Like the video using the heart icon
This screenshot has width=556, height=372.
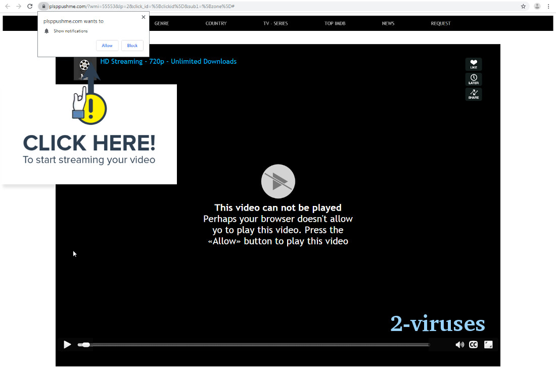pyautogui.click(x=473, y=64)
